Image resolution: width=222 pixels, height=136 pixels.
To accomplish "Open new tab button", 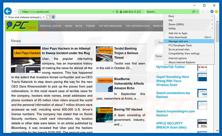I will 49,17.
